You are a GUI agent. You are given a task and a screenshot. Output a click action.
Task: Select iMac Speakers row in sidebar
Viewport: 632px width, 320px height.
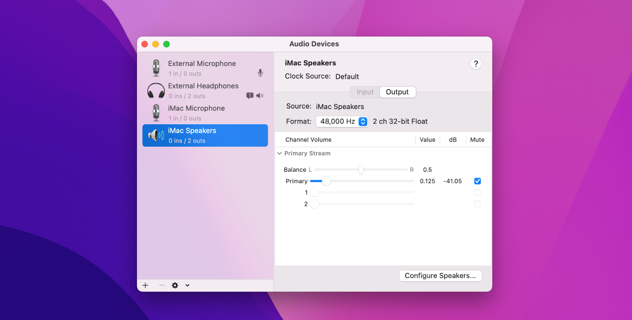[x=205, y=135]
